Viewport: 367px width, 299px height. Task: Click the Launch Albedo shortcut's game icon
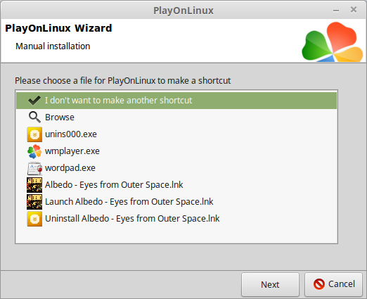(34, 202)
